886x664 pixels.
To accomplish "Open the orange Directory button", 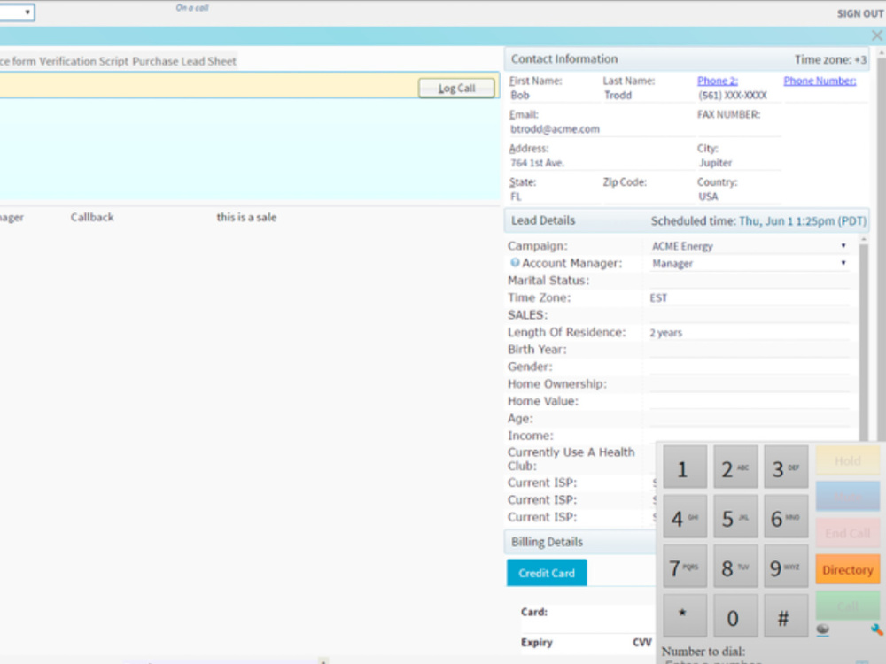I will pyautogui.click(x=848, y=569).
